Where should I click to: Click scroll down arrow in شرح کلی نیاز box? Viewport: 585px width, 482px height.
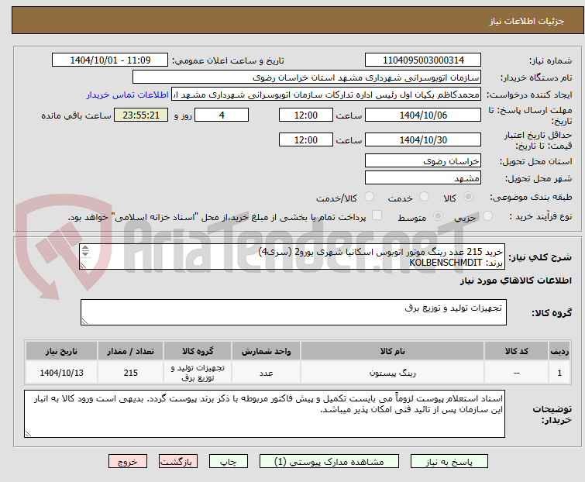[85, 253]
